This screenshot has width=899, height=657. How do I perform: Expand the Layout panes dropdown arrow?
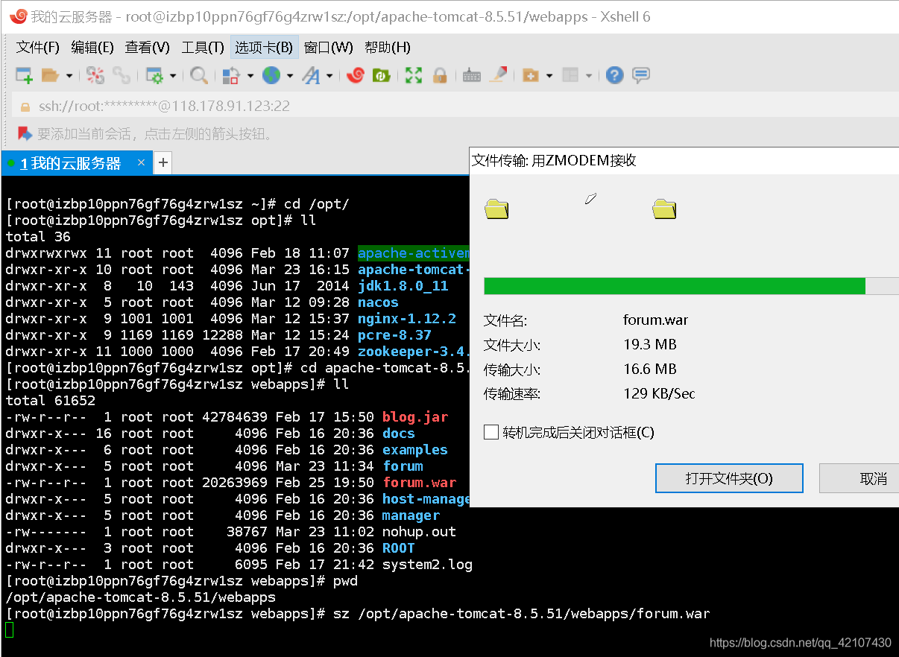coord(589,76)
